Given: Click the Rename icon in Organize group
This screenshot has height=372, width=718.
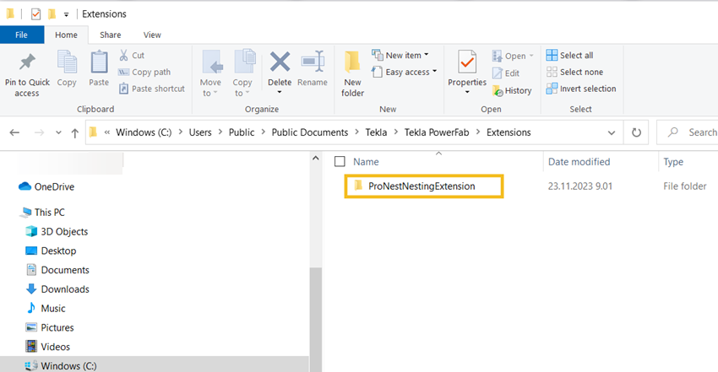Looking at the screenshot, I should click(312, 63).
